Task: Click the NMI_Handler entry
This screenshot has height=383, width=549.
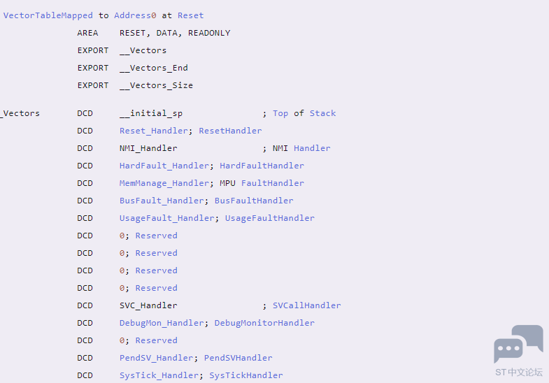Action: pos(148,148)
